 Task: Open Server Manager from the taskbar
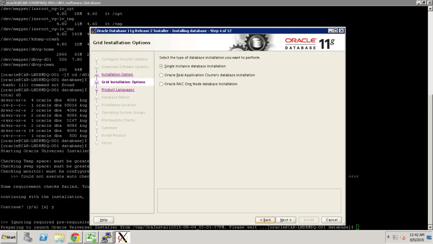[x=27, y=237]
